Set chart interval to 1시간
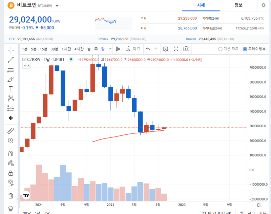Viewport: 271px width, 214px height. click(x=66, y=49)
